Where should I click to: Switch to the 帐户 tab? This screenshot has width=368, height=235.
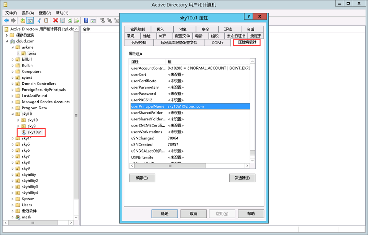[x=163, y=36]
